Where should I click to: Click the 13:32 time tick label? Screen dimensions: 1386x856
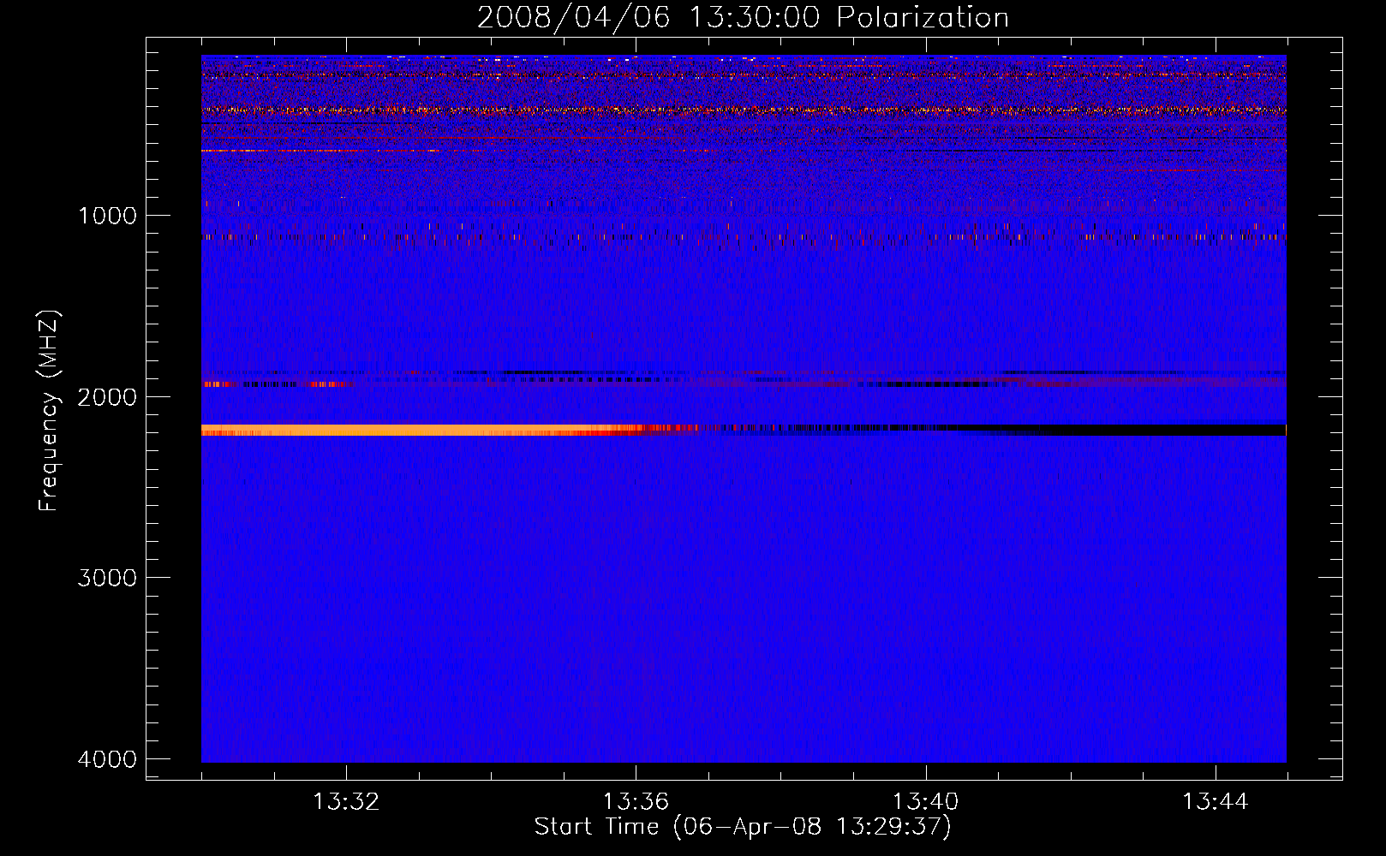click(346, 802)
